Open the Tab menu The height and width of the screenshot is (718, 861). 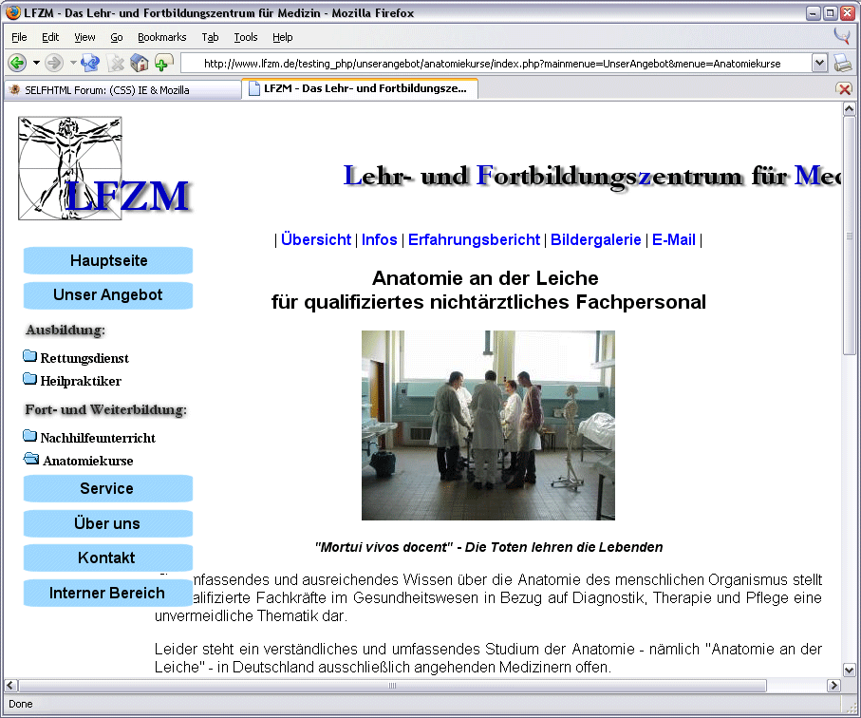[210, 37]
